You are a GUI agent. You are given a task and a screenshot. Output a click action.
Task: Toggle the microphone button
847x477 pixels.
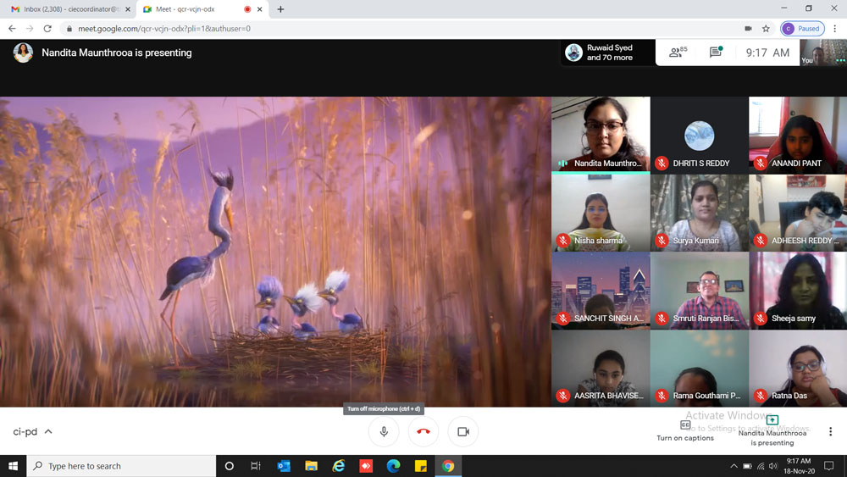[x=384, y=431]
